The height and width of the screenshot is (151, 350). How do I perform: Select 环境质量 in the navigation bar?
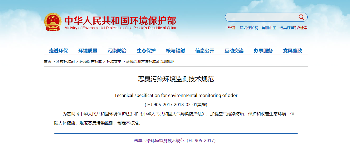[88, 51]
